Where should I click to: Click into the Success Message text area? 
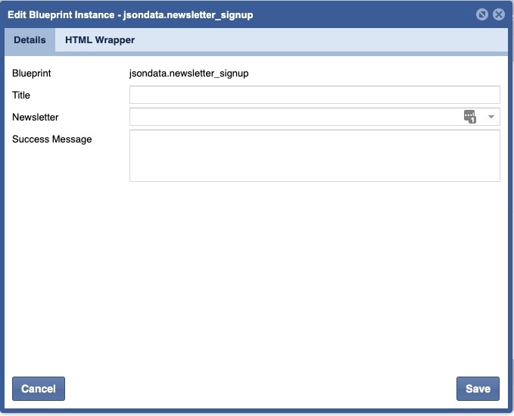tap(314, 155)
